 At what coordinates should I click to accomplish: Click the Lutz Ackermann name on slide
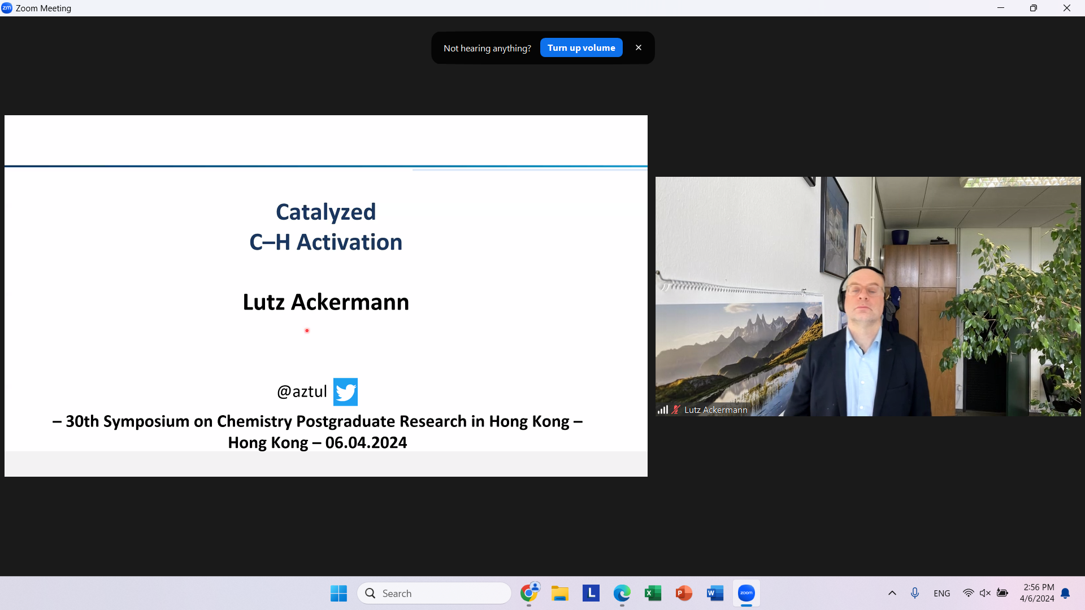326,302
